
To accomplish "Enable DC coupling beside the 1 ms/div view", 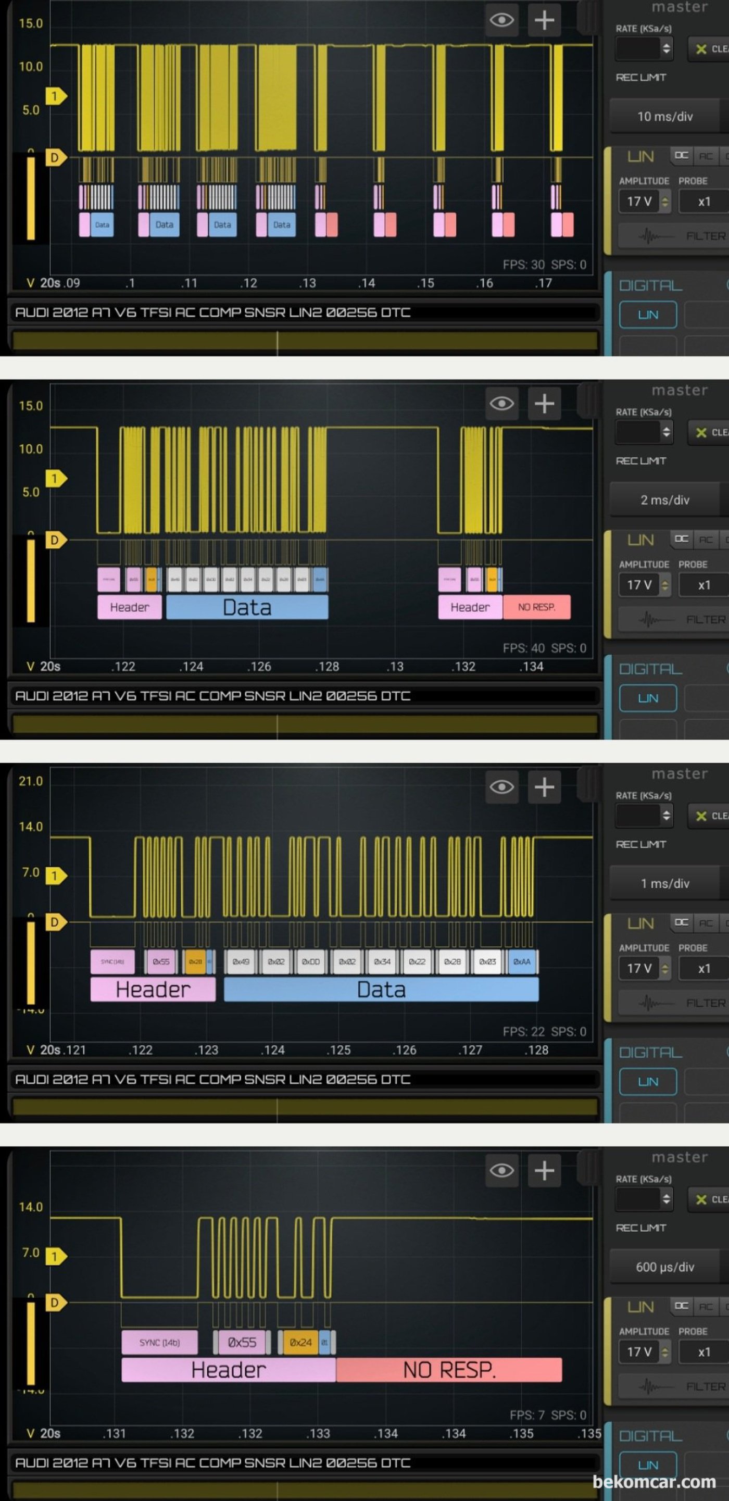I will (x=681, y=922).
